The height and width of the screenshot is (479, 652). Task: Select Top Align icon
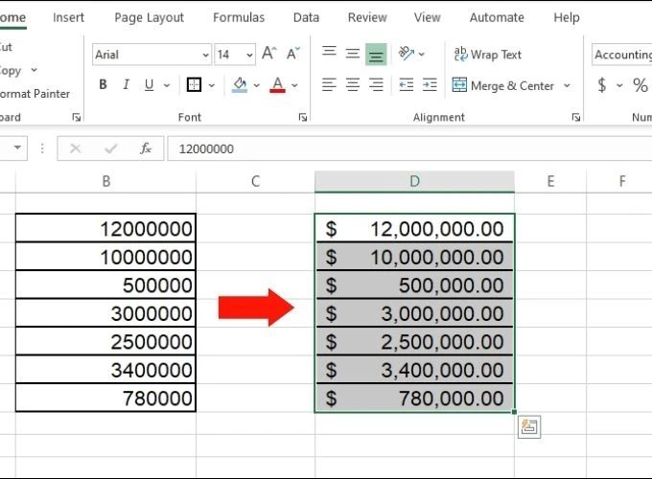pyautogui.click(x=329, y=53)
